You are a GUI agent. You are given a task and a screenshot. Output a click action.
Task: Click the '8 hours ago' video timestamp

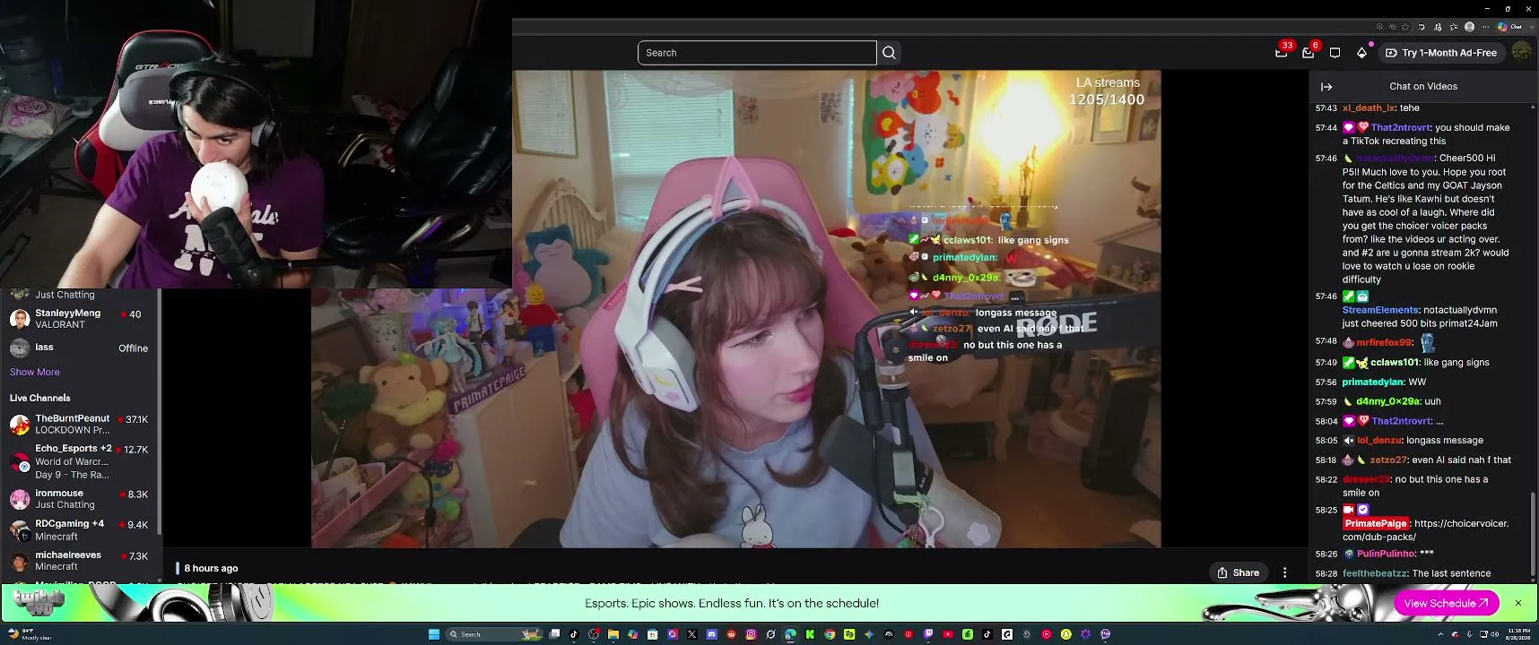pos(211,568)
